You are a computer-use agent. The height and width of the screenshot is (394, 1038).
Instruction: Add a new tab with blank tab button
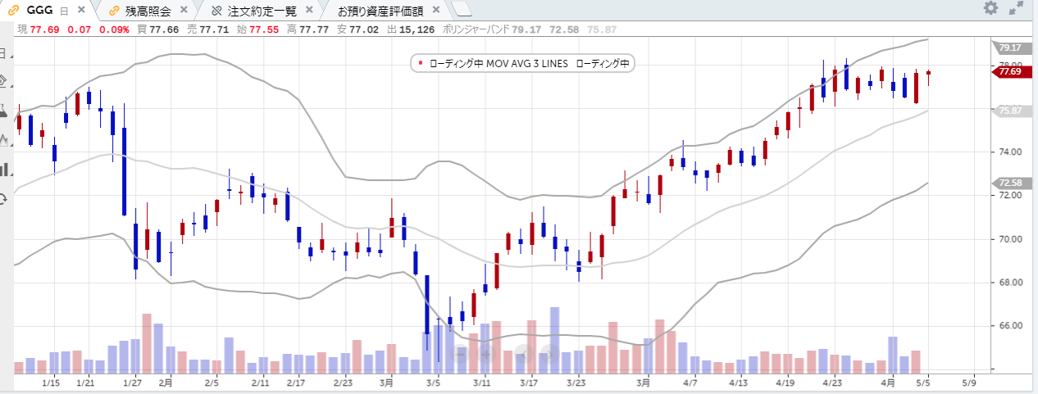[x=462, y=10]
